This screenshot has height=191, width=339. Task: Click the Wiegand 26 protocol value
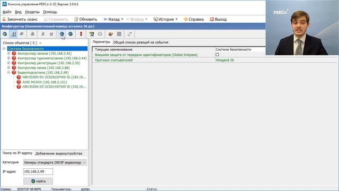[x=225, y=60]
